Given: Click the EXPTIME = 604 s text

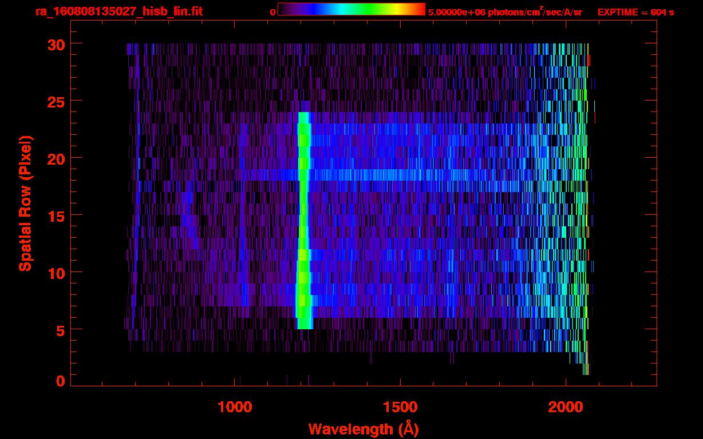Looking at the screenshot, I should (635, 12).
